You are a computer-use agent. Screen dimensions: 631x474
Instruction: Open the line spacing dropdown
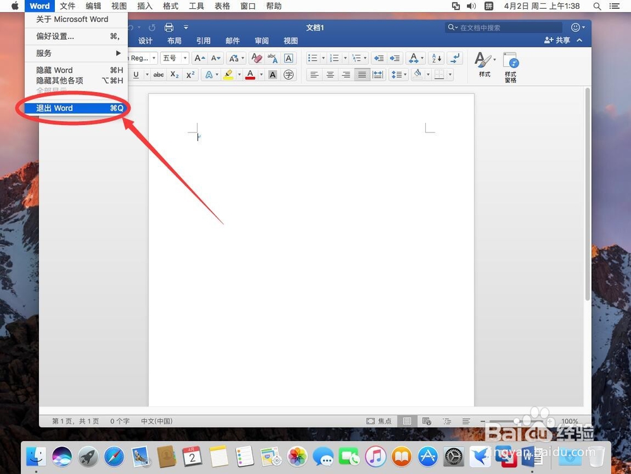[x=399, y=75]
